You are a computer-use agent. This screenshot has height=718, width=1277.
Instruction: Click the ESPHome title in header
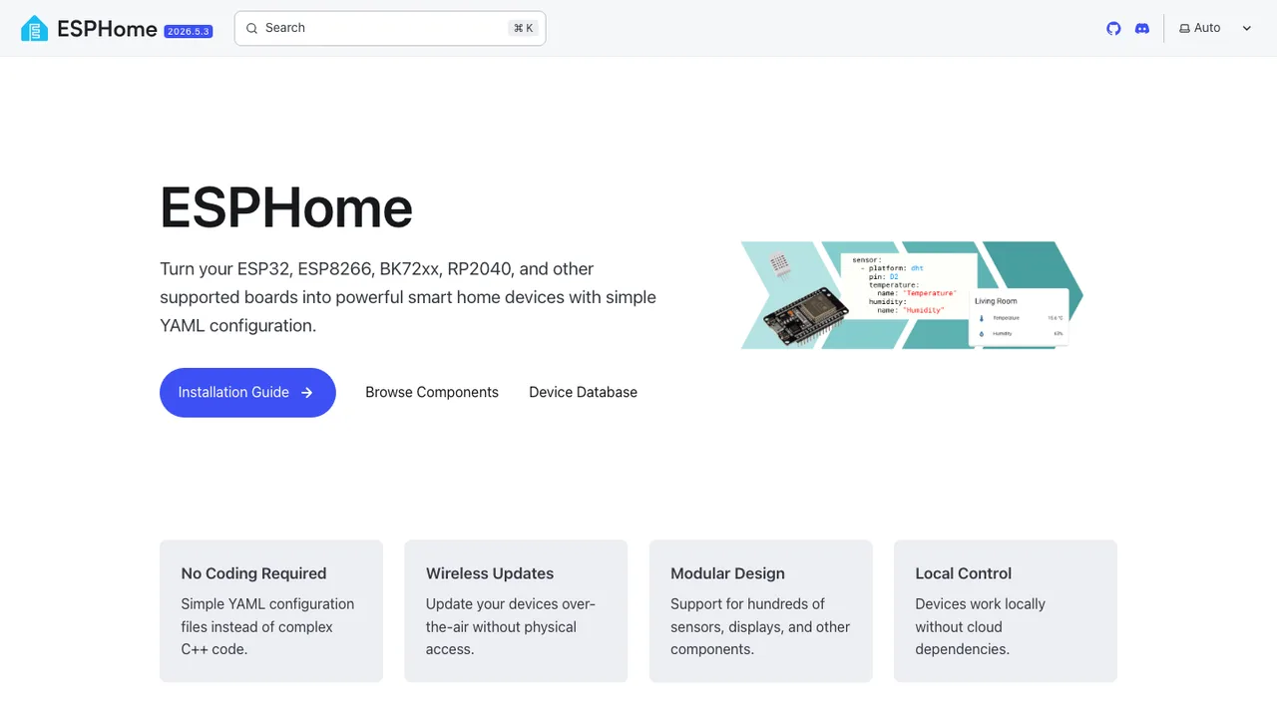(x=107, y=29)
